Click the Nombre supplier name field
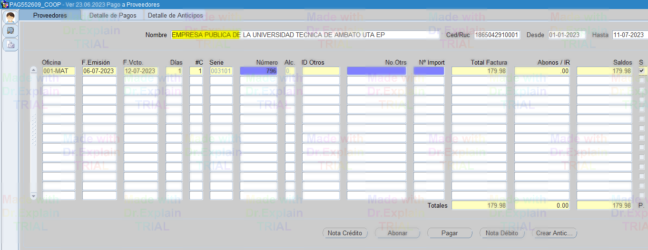 (x=304, y=35)
